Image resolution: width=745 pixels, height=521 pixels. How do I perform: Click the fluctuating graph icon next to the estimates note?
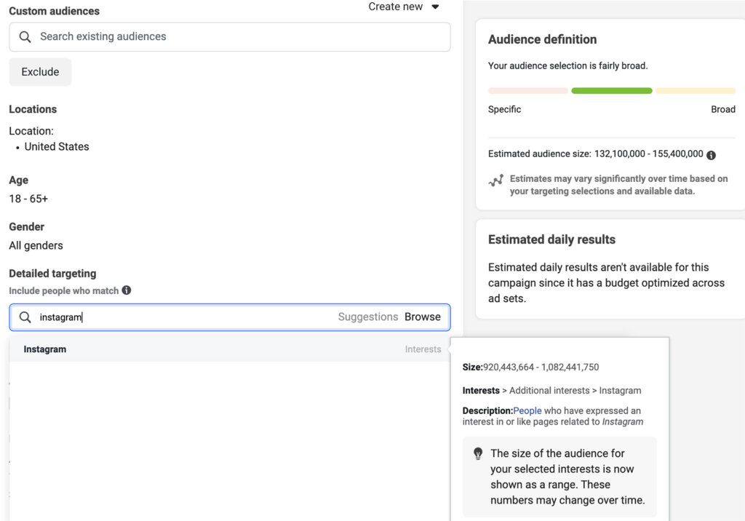pyautogui.click(x=497, y=180)
